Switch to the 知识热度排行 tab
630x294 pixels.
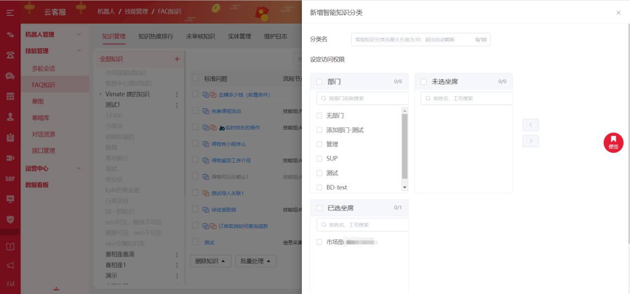[x=156, y=36]
